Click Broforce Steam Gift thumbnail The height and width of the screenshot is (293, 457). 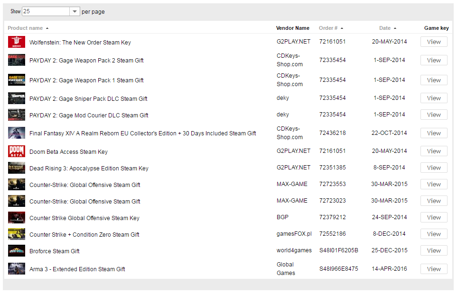[16, 250]
